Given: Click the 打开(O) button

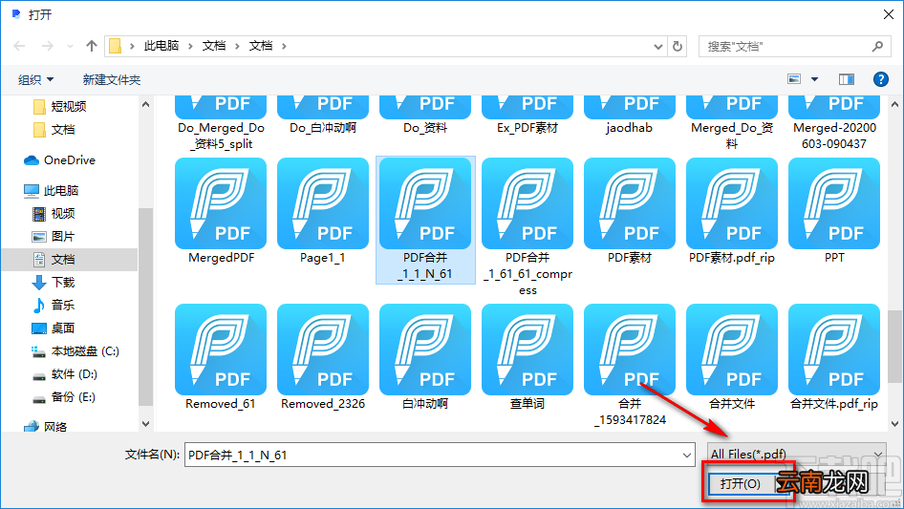Looking at the screenshot, I should click(740, 483).
